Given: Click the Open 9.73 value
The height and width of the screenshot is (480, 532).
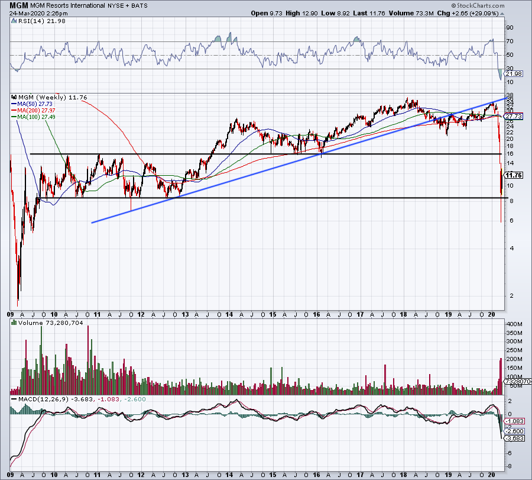Looking at the screenshot, I should pyautogui.click(x=267, y=13).
